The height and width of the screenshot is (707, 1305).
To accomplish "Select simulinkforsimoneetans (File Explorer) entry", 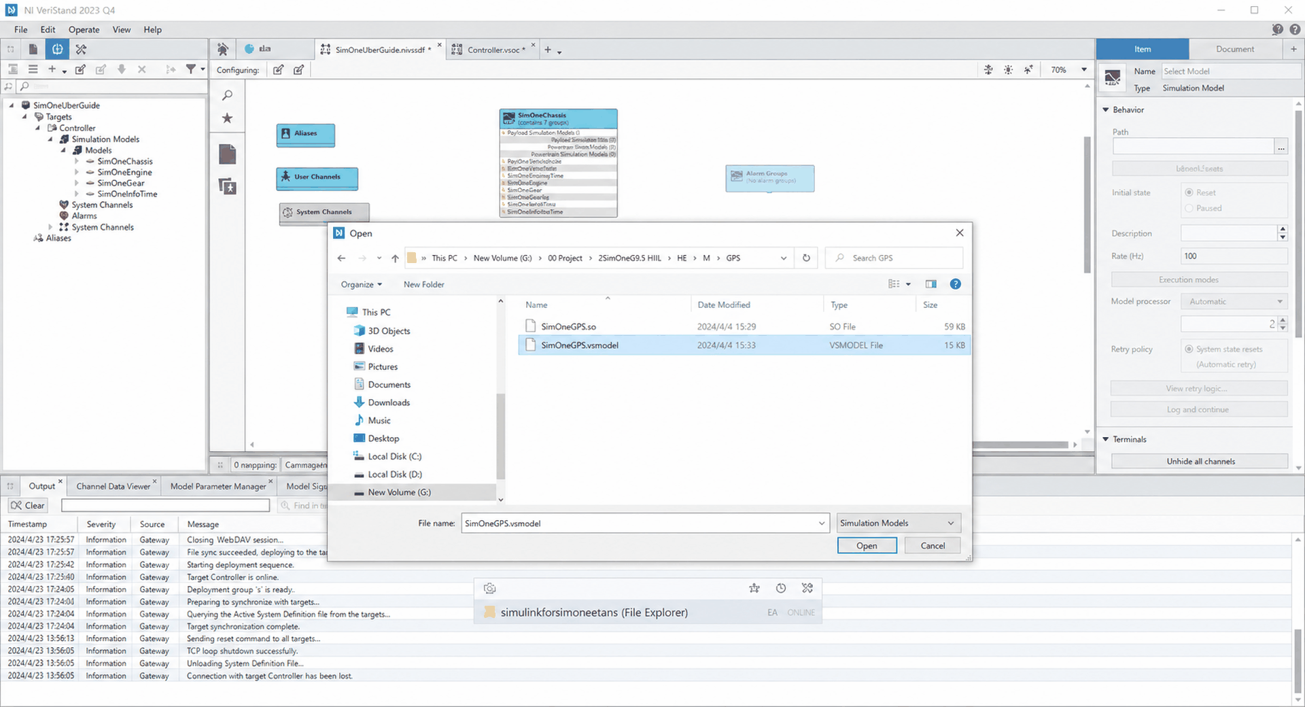I will (648, 613).
